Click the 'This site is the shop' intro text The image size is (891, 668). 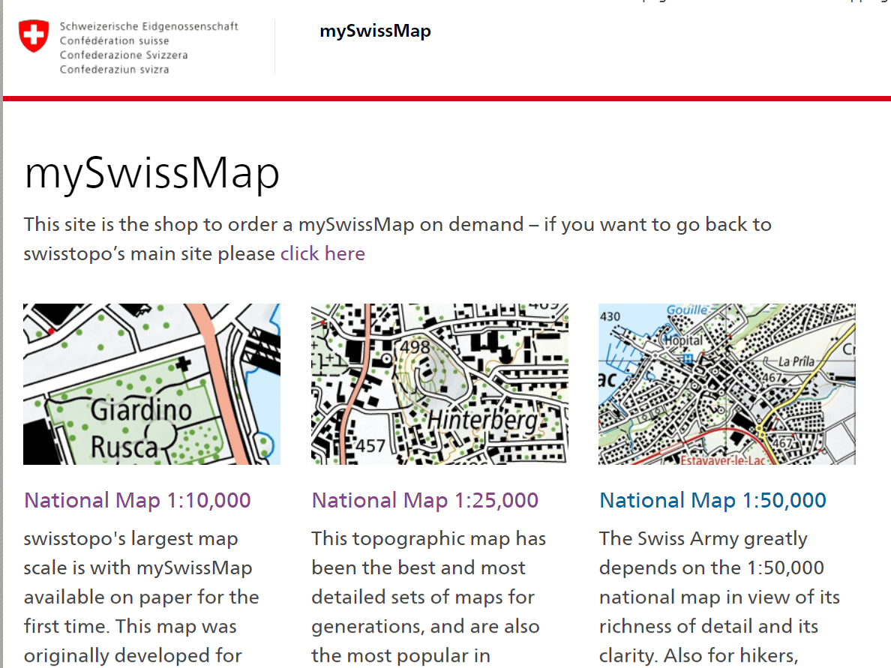point(397,239)
